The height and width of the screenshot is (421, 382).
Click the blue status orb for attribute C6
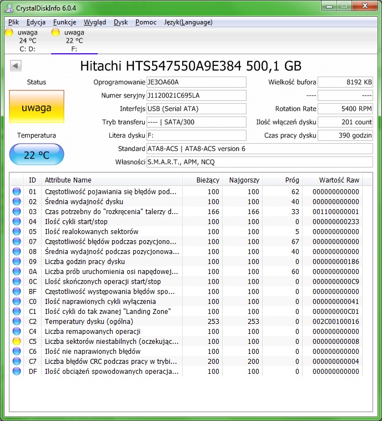click(17, 351)
